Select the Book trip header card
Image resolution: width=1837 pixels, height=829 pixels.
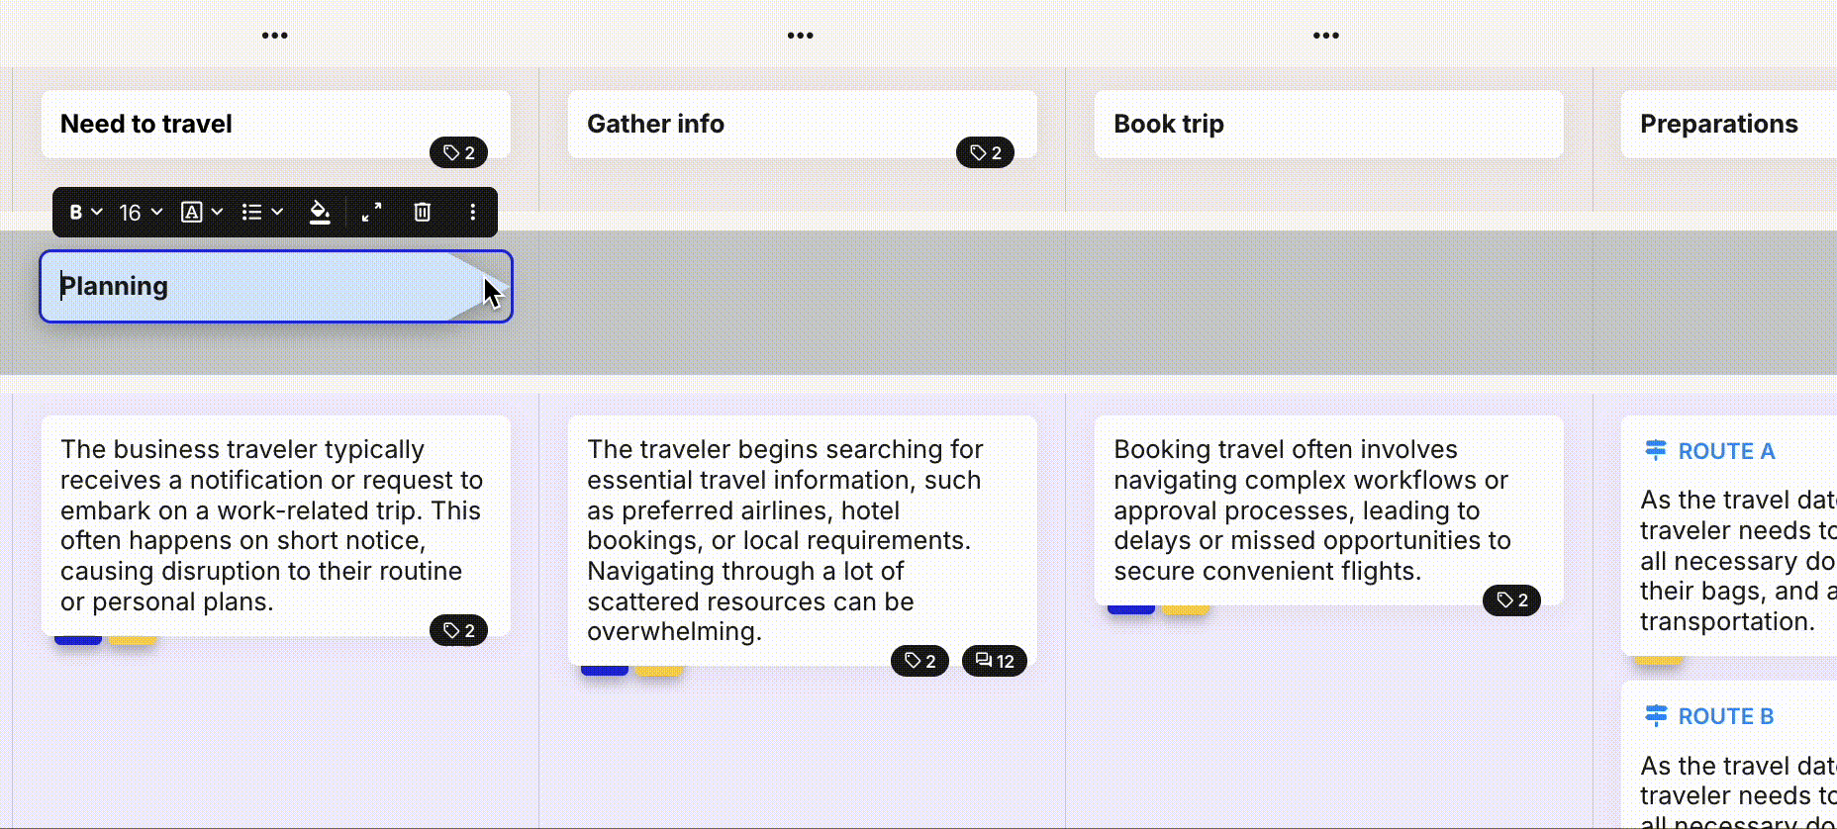click(1327, 125)
